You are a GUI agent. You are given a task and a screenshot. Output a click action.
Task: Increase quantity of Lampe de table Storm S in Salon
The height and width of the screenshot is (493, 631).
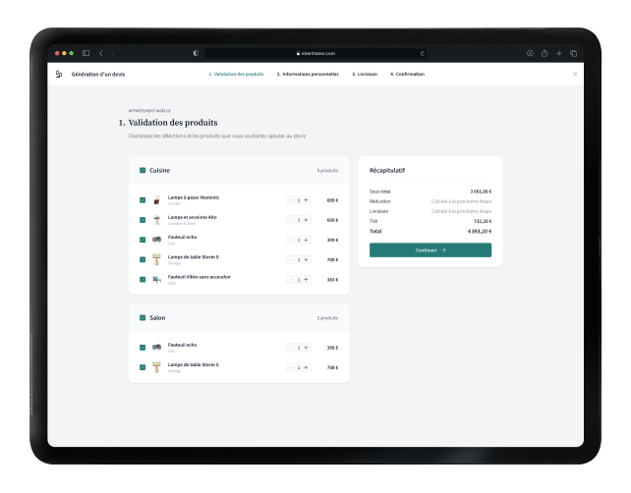[x=306, y=367]
